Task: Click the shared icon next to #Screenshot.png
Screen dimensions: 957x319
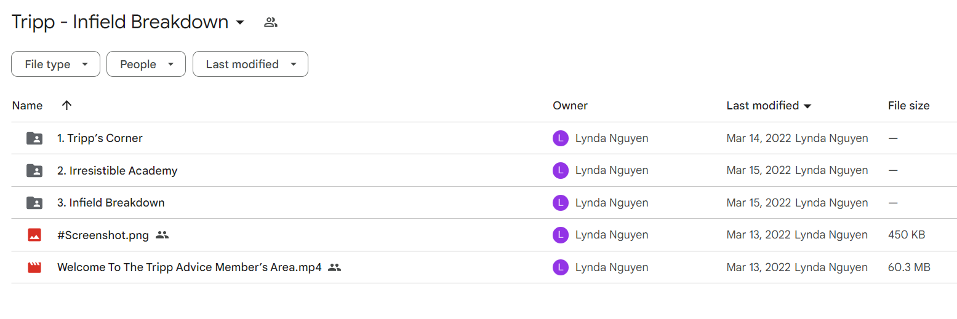Action: (x=162, y=235)
